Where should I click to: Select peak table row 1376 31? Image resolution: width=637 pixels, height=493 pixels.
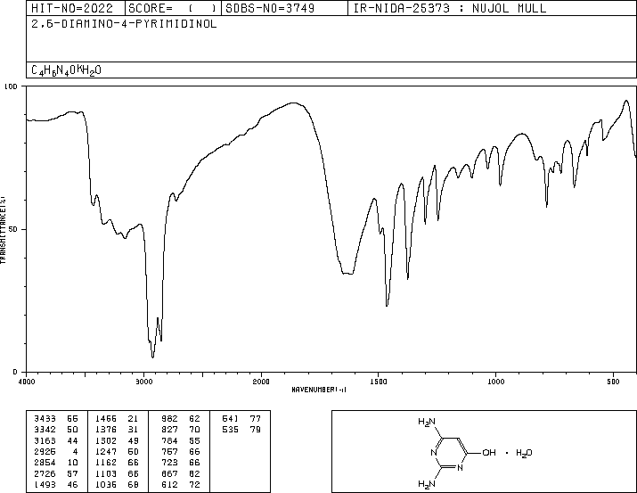click(x=117, y=429)
